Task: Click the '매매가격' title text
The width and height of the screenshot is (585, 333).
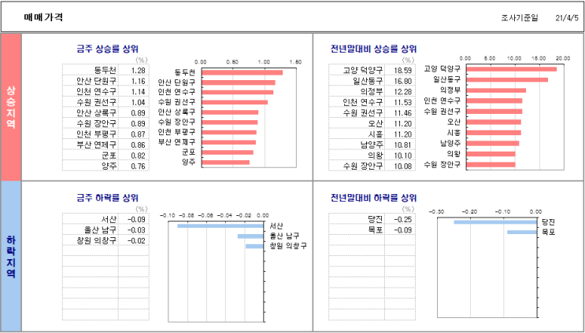Action: [x=43, y=17]
